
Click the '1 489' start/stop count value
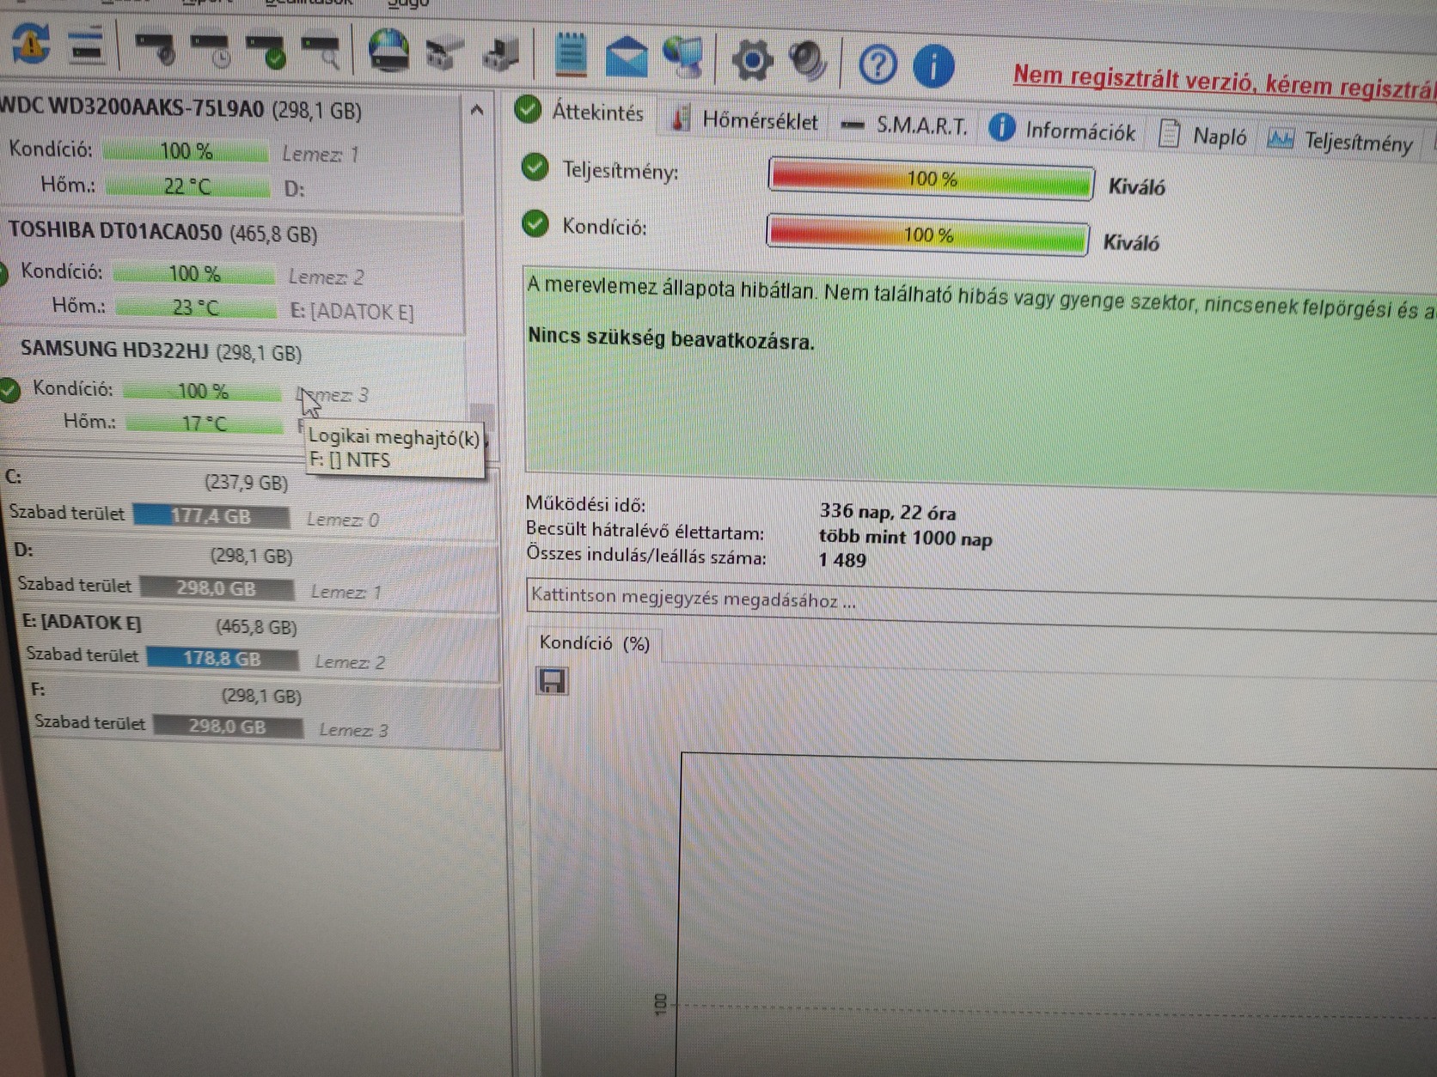[x=842, y=561]
